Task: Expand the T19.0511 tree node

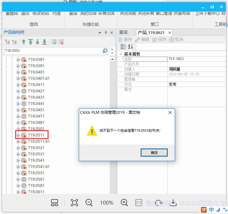Action: (x=18, y=135)
